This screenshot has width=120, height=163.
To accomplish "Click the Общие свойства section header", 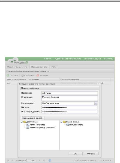I will point(59,88).
